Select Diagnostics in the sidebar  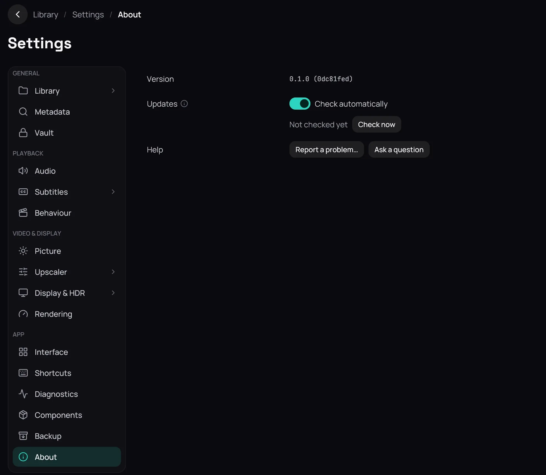pos(67,394)
